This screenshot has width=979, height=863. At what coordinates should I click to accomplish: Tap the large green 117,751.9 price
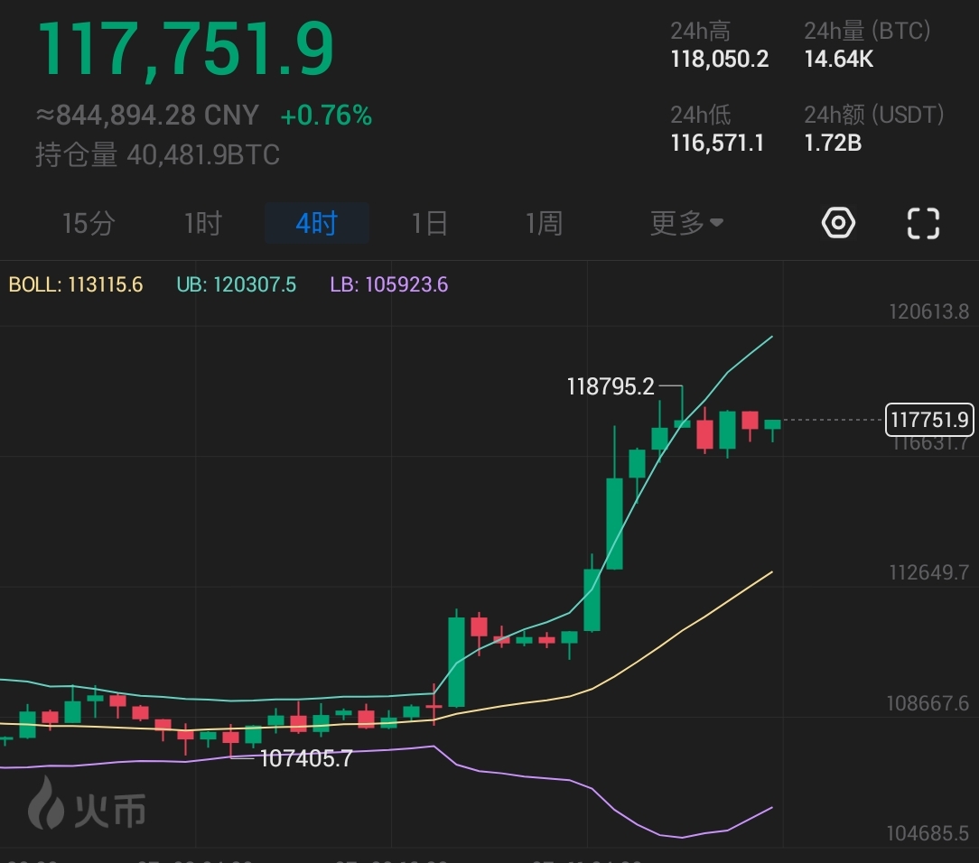185,48
